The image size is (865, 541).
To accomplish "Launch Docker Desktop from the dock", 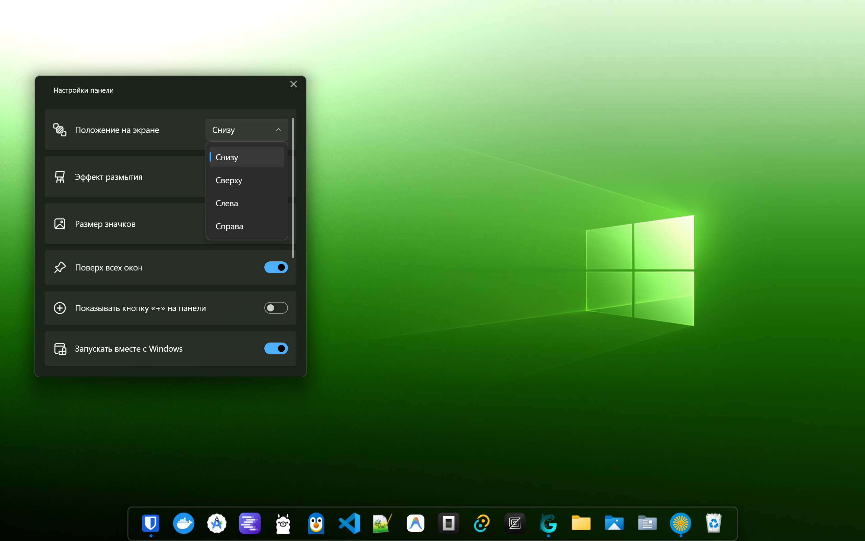I will tap(184, 523).
